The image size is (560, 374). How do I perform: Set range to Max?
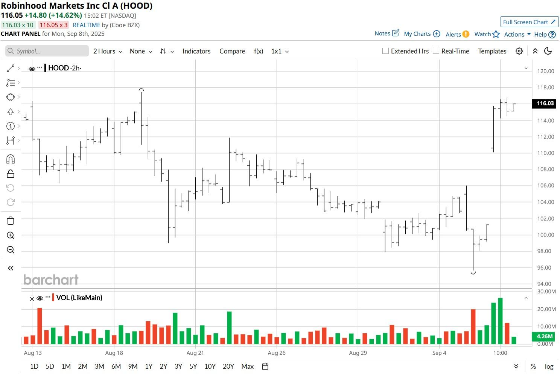coord(247,366)
